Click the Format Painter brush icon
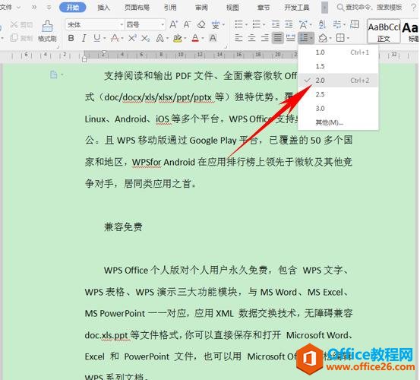The image size is (420, 380). 47,27
